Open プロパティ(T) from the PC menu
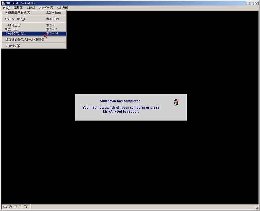 coord(34,46)
